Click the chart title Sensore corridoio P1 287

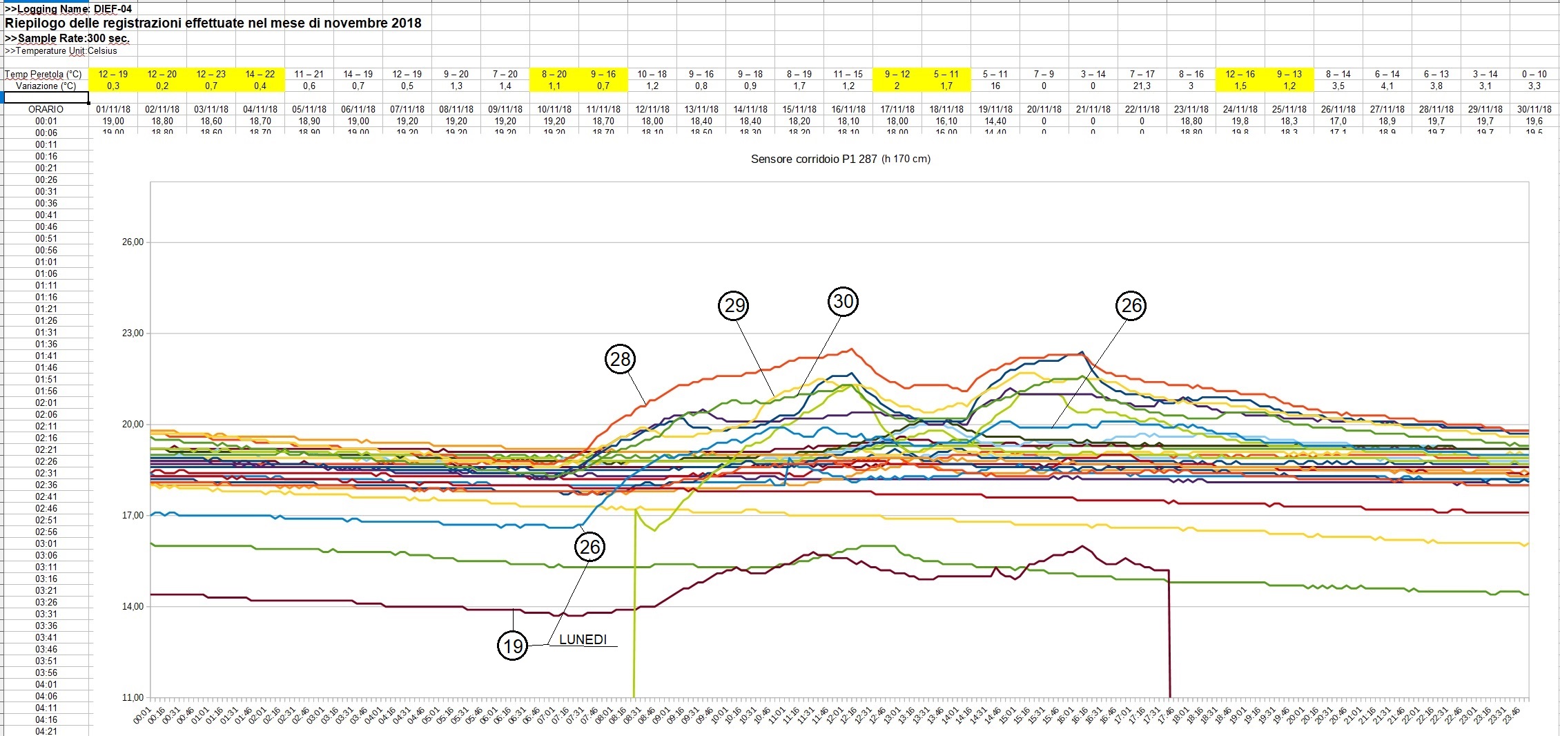click(840, 159)
